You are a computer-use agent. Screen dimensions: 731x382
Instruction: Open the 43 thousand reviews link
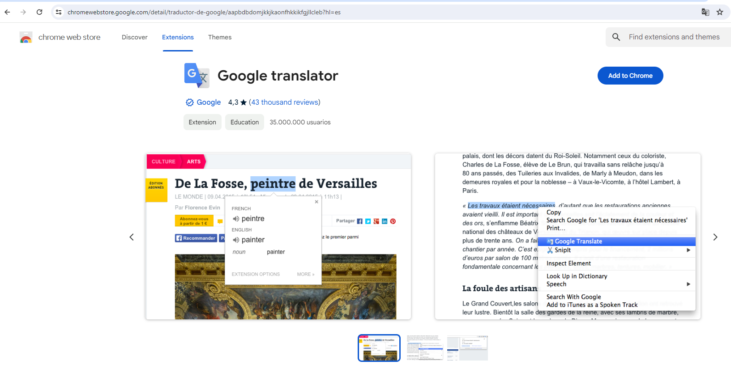click(285, 102)
